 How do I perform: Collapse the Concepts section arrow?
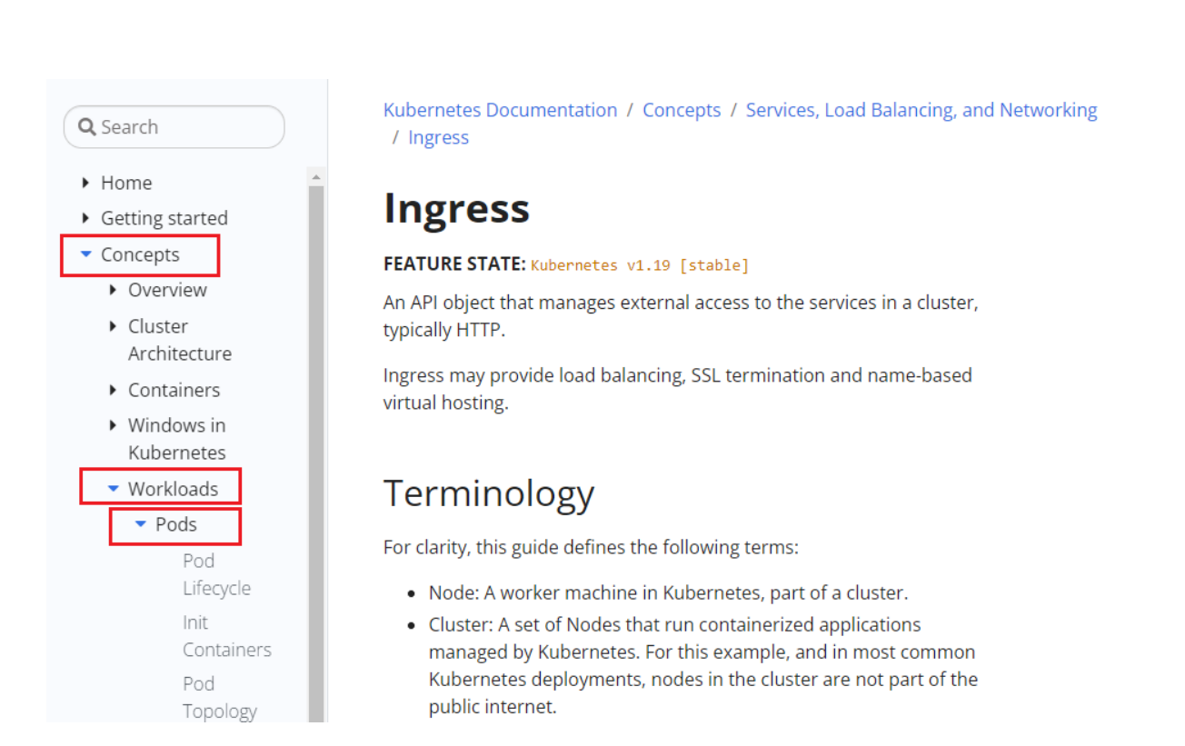coord(86,254)
